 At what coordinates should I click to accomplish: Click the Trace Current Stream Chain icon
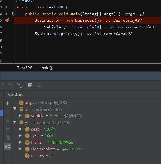39,85
